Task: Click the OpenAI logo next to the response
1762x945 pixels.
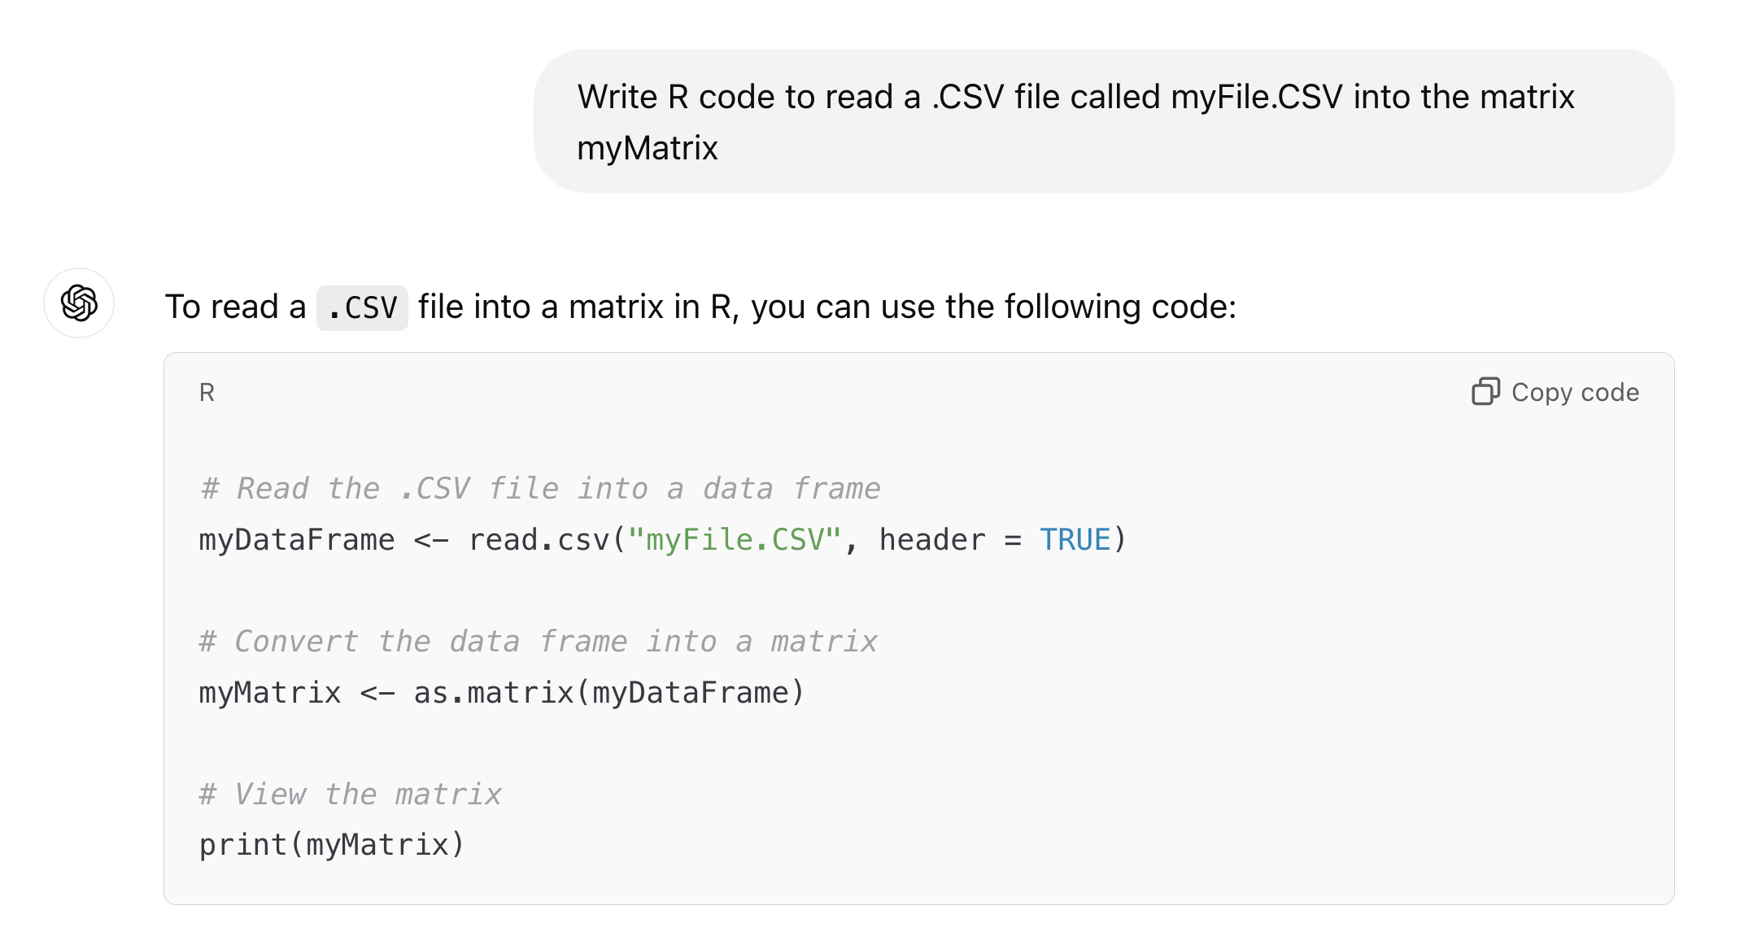Action: [x=78, y=305]
